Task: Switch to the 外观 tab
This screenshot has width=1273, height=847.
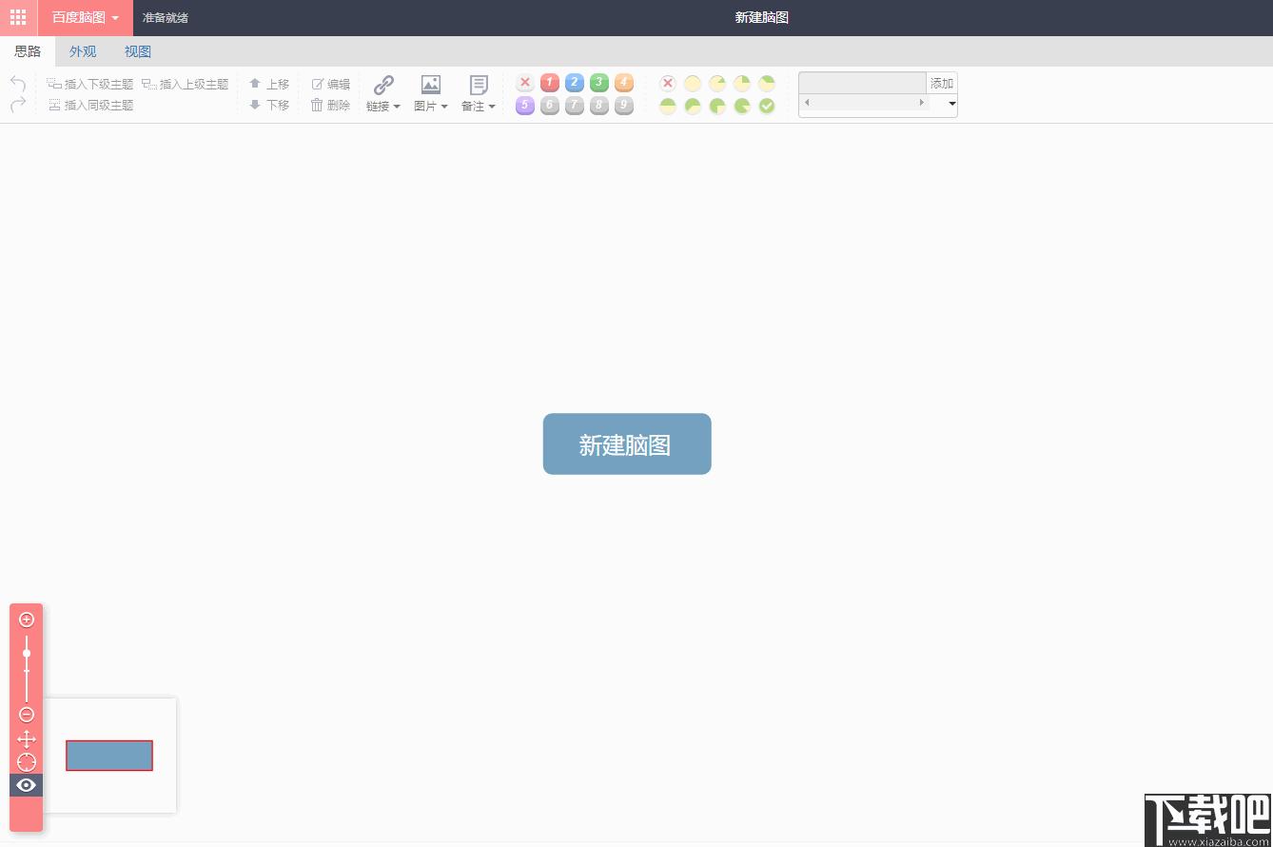Action: tap(83, 51)
